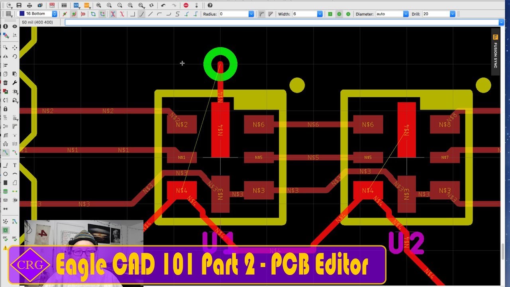The width and height of the screenshot is (510, 287).
Task: Open the Radius dropdown
Action: click(x=251, y=14)
